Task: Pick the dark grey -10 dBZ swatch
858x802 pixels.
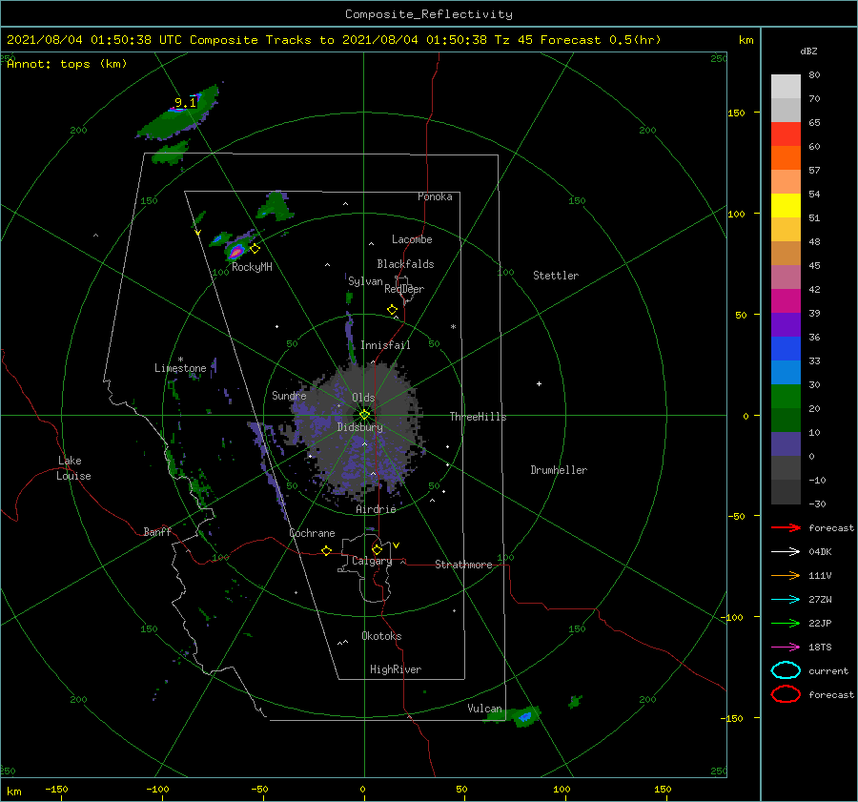Action: [786, 492]
